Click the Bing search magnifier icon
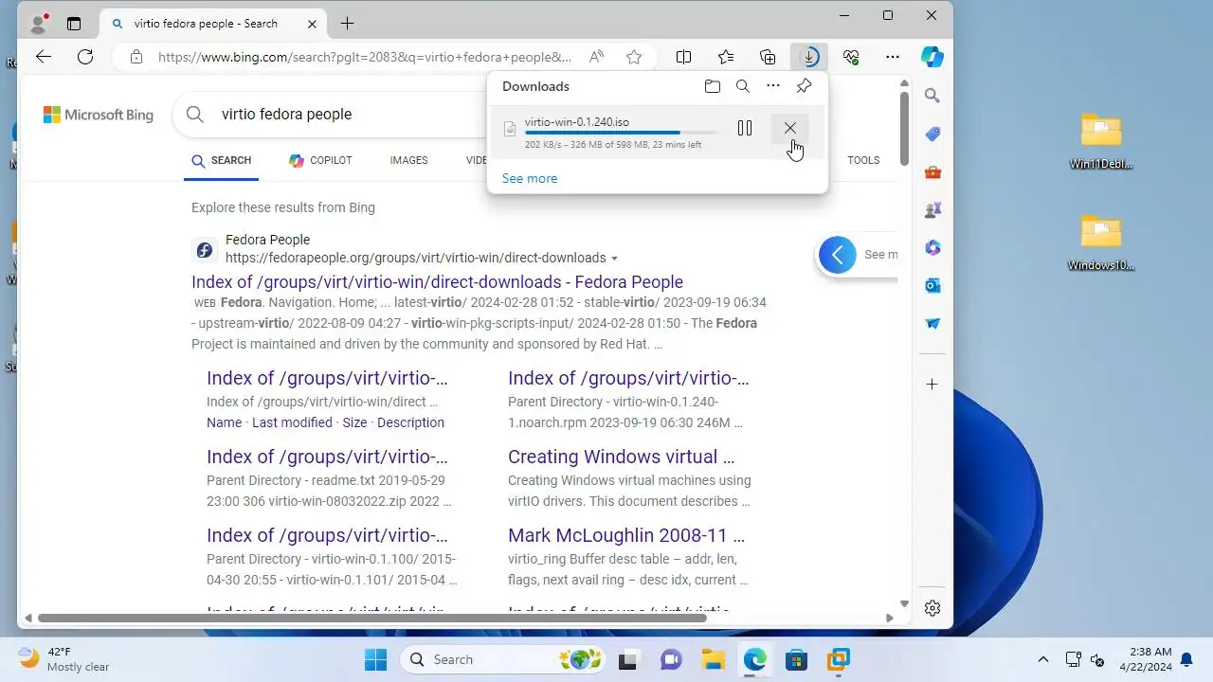The height and width of the screenshot is (682, 1213). pos(195,115)
